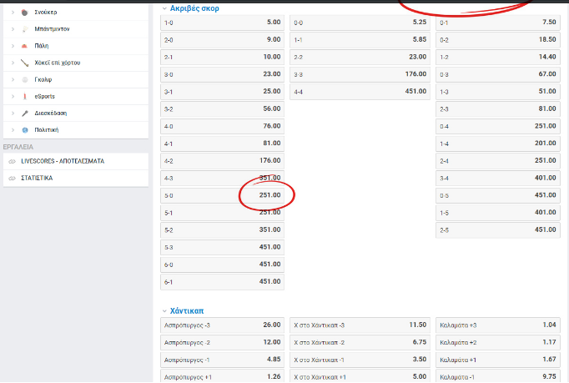The width and height of the screenshot is (569, 383).
Task: Select draw score 2-2 at 23.00
Action: pyautogui.click(x=360, y=57)
